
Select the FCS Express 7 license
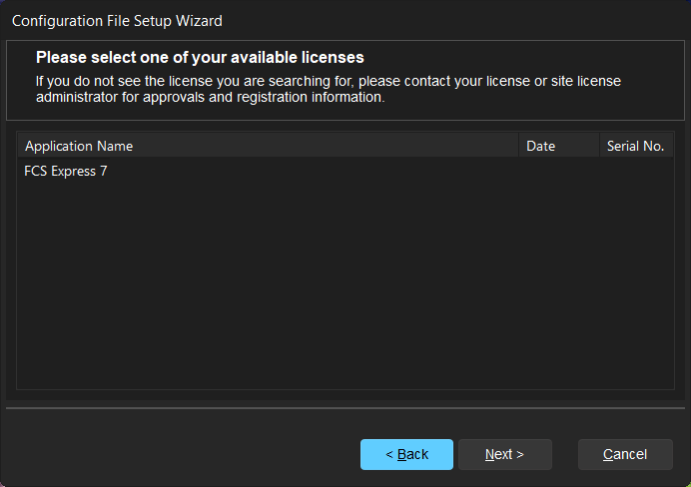pyautogui.click(x=66, y=171)
